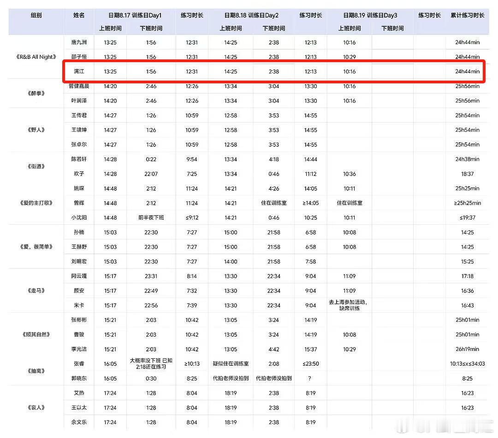Image resolution: width=498 pixels, height=438 pixels.
Task: Click the 组别 column header
Action: pyautogui.click(x=36, y=15)
